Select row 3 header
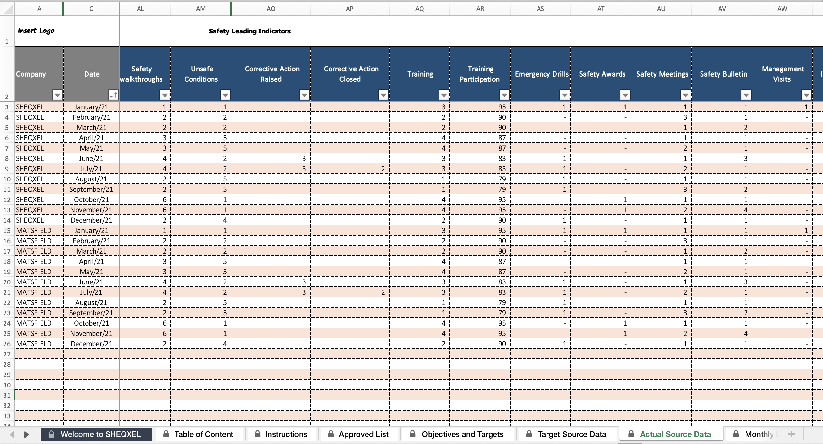 [x=7, y=107]
